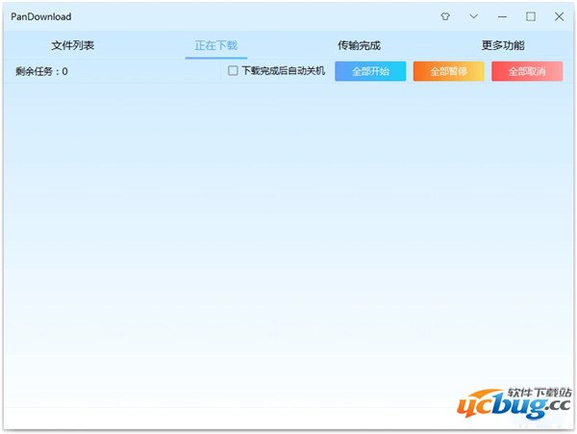This screenshot has width=577, height=434.
Task: Open the 传输完成 tab
Action: [x=359, y=45]
